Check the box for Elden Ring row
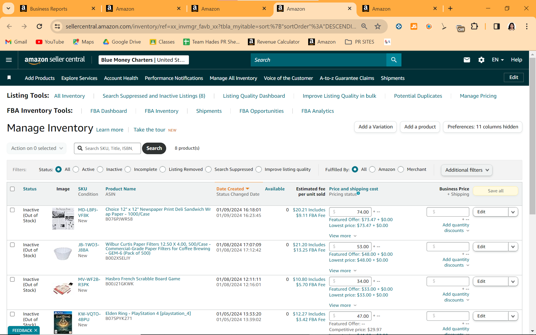 point(12,314)
